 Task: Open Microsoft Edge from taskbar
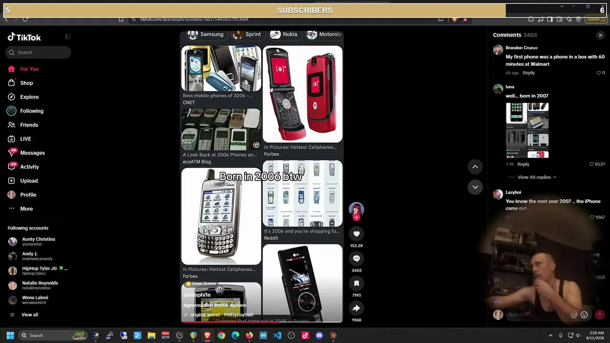235,335
